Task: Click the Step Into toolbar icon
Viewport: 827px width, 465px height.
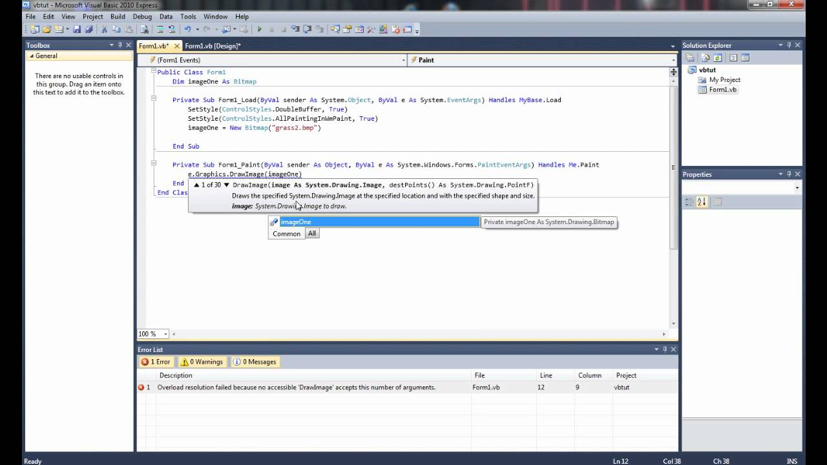Action: pos(295,29)
